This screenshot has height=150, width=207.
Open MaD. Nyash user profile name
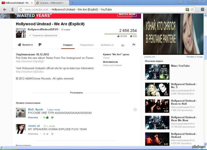(35, 109)
